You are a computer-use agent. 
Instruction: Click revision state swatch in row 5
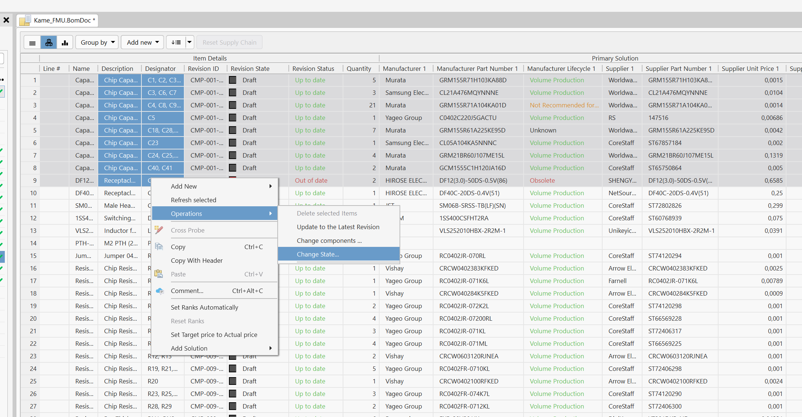point(233,130)
